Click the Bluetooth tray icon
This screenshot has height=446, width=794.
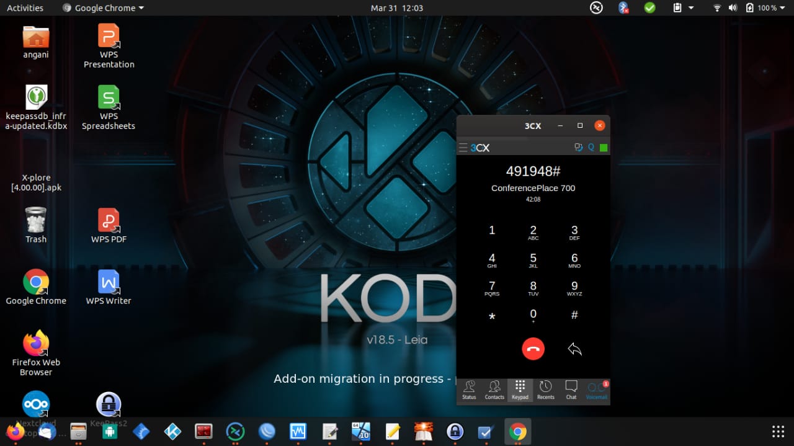pyautogui.click(x=623, y=8)
